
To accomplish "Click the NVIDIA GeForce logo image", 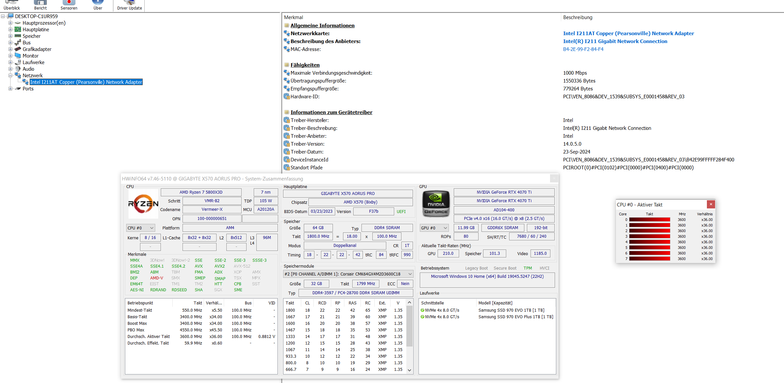I will (436, 204).
